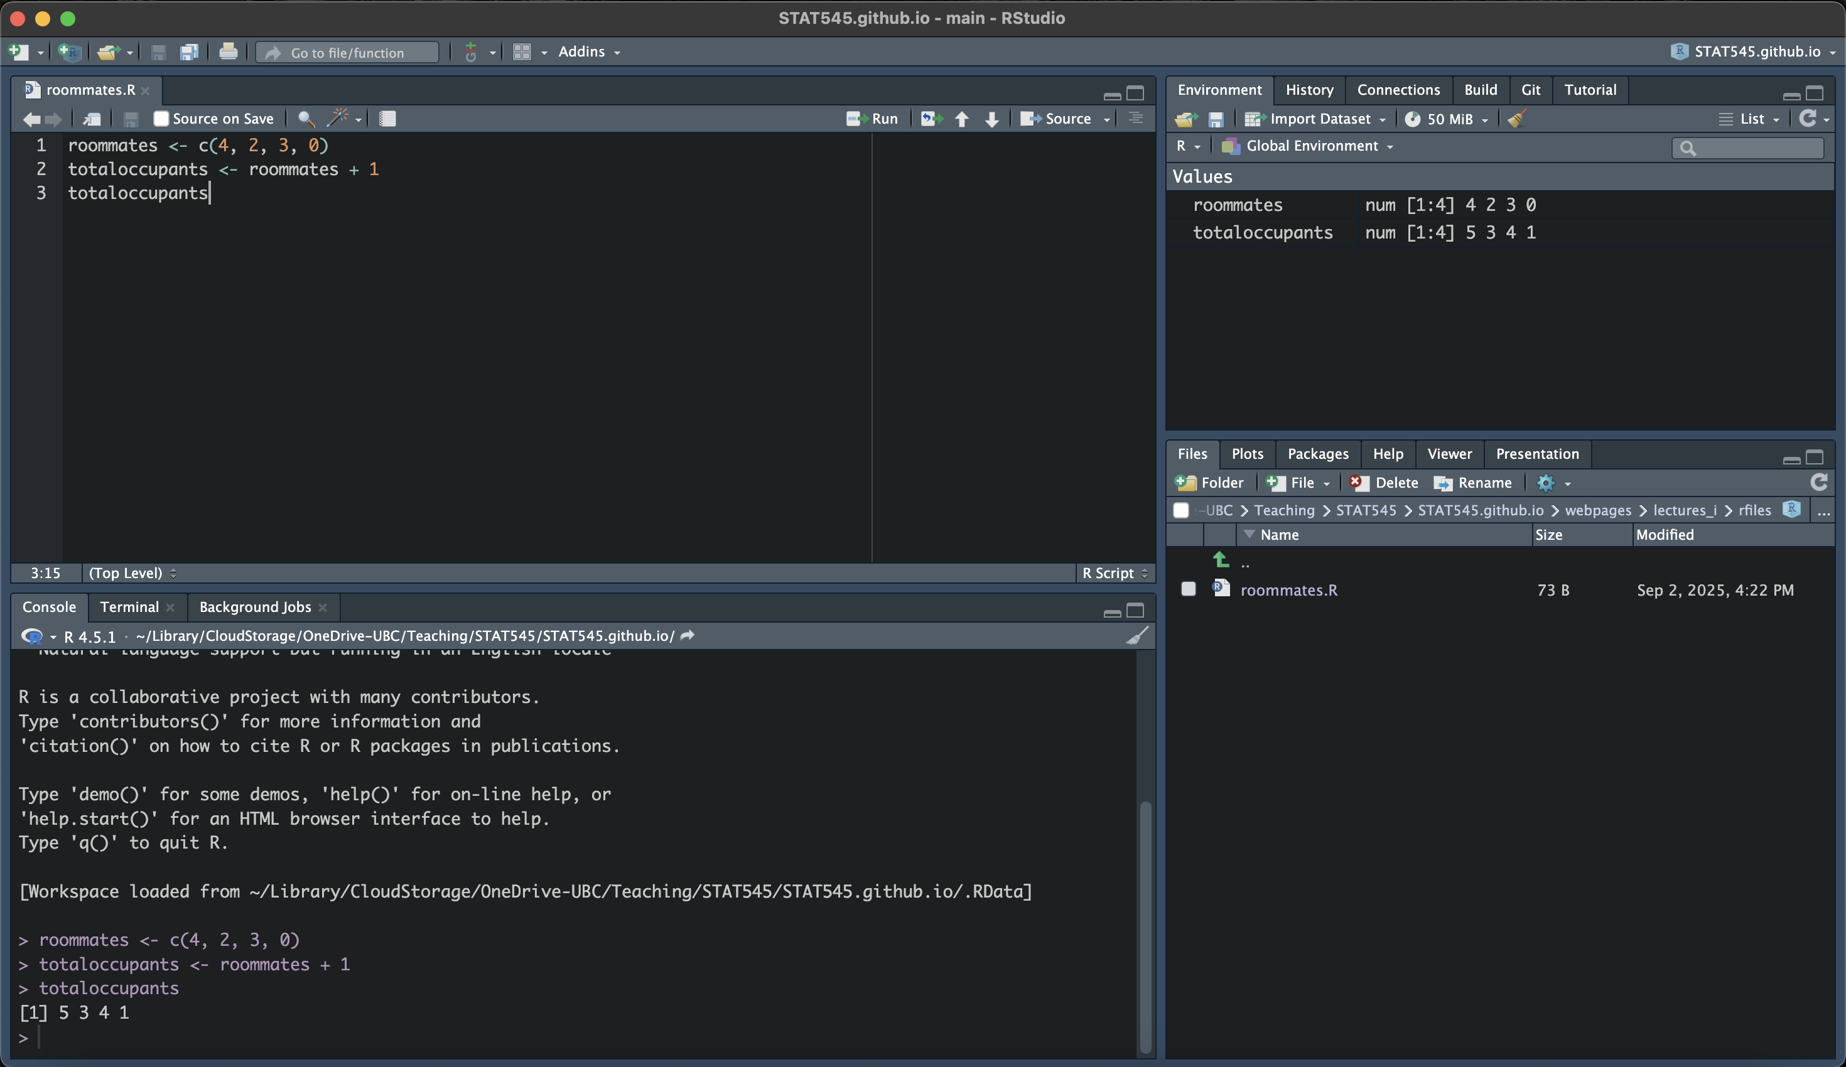
Task: Click the Compile Report notebook icon
Action: tap(387, 119)
